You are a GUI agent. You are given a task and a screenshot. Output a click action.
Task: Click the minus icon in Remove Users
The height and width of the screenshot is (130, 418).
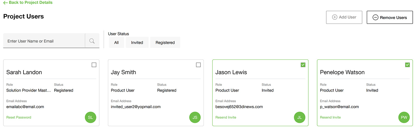(375, 17)
